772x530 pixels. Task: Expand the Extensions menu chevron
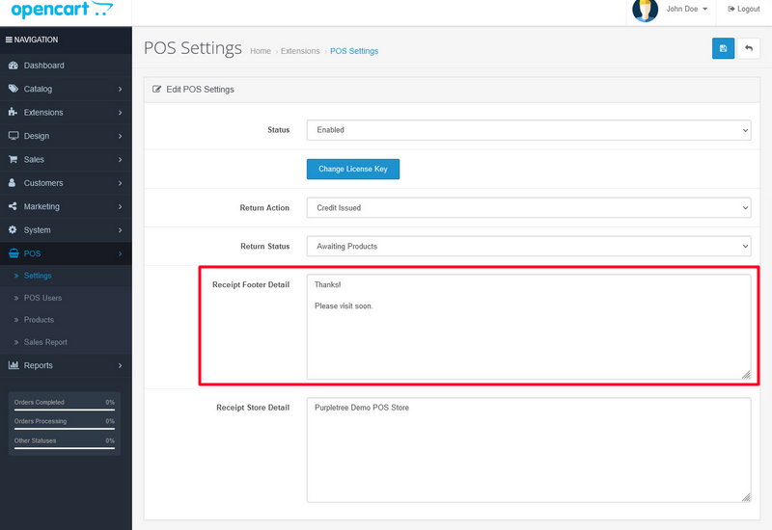(x=120, y=113)
